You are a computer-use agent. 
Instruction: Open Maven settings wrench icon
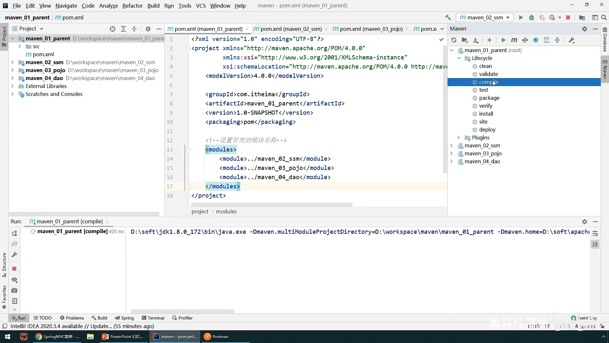tap(572, 40)
